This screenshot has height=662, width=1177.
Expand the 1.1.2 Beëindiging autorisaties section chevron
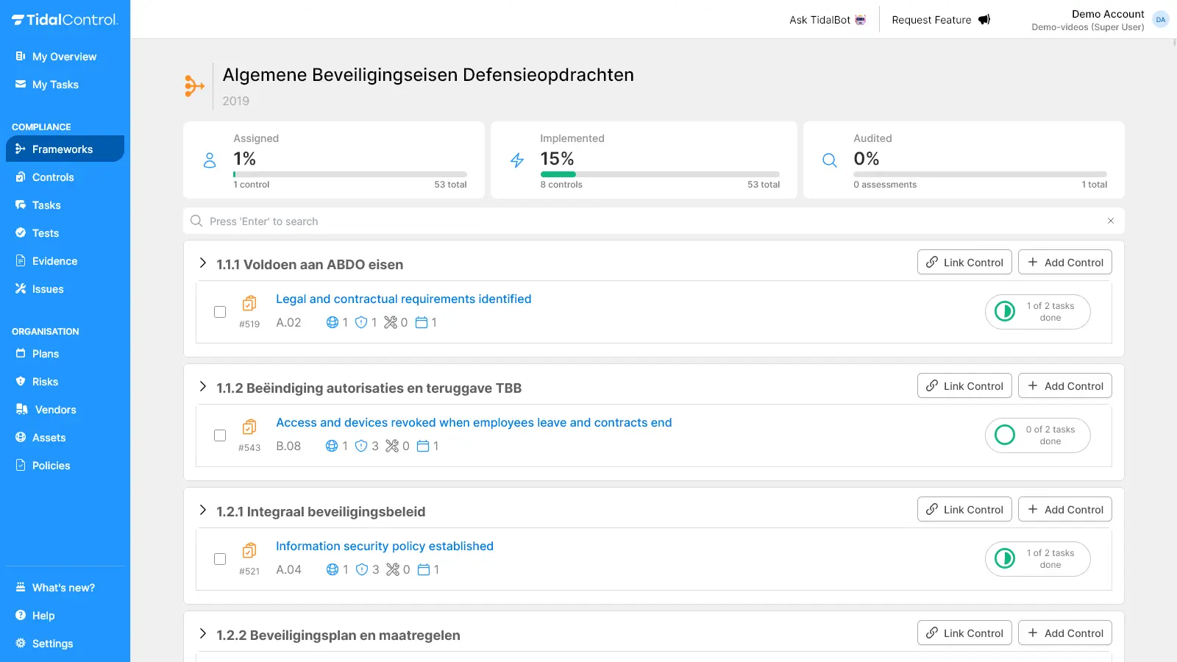click(x=203, y=387)
